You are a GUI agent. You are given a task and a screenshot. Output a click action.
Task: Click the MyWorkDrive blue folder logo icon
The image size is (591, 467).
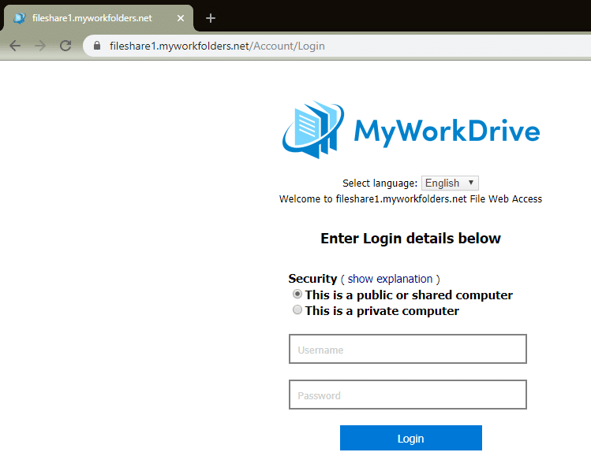point(313,130)
